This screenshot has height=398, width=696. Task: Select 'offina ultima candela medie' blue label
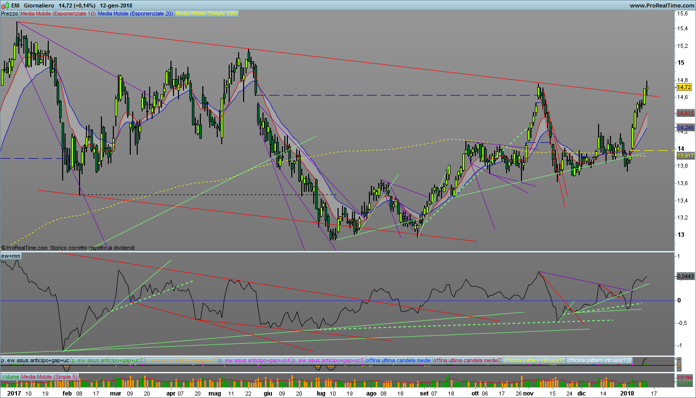tap(399, 360)
